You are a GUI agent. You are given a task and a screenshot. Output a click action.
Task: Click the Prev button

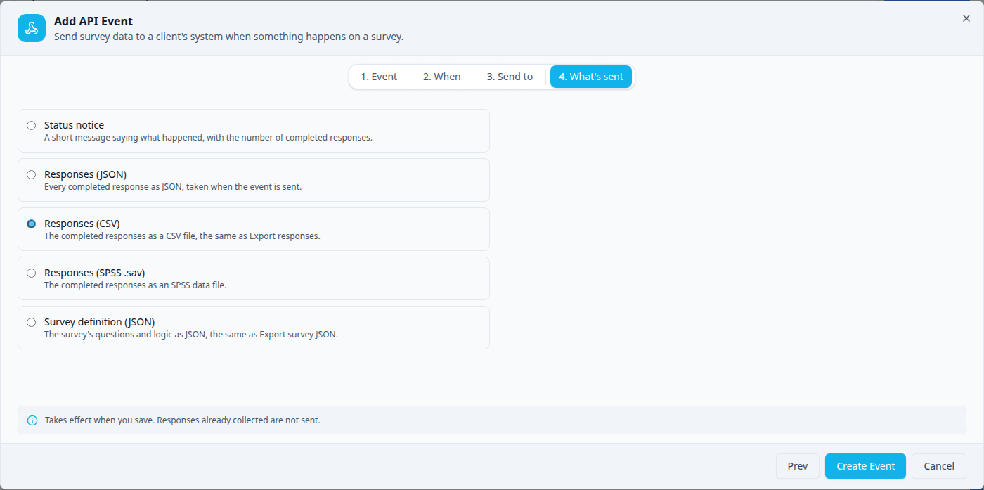(798, 466)
